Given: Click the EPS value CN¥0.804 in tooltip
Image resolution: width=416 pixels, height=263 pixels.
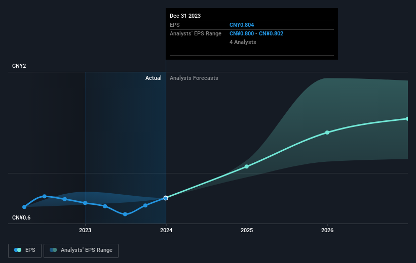Looking at the screenshot, I should 242,25.
